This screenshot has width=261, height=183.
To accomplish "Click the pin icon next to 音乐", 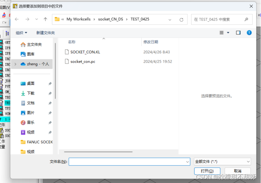I will (50, 123).
